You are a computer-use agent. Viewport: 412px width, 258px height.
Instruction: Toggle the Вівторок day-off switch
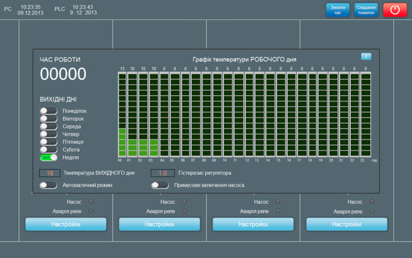48,118
